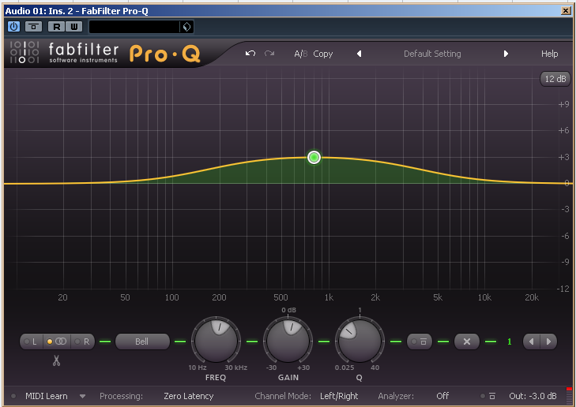
Task: Toggle the plugin power bypass button
Action: [x=13, y=26]
